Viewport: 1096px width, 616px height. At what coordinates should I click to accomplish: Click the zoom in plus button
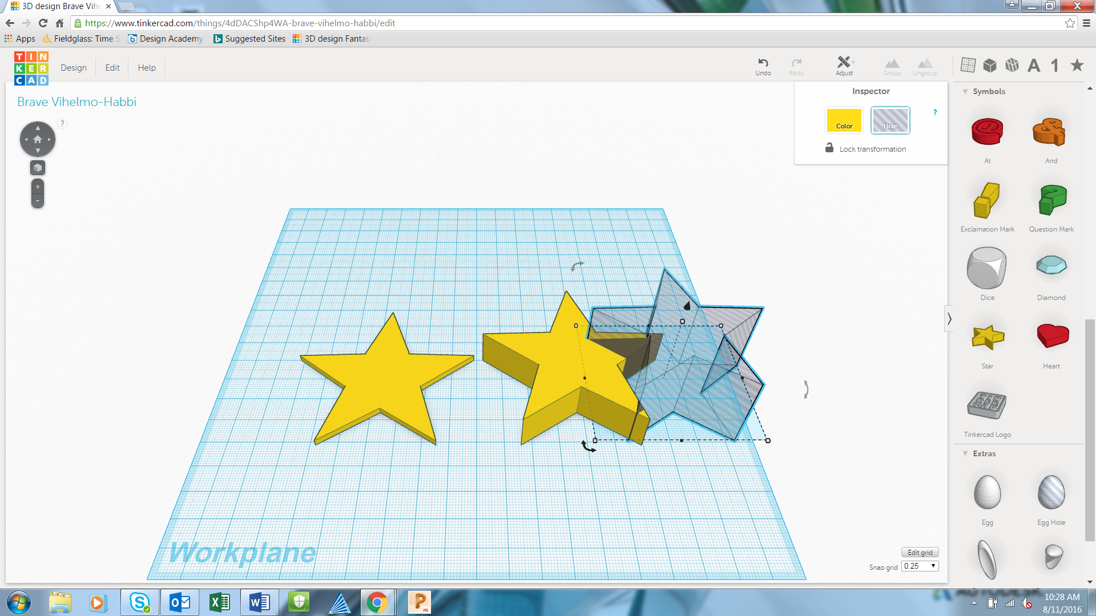coord(38,187)
